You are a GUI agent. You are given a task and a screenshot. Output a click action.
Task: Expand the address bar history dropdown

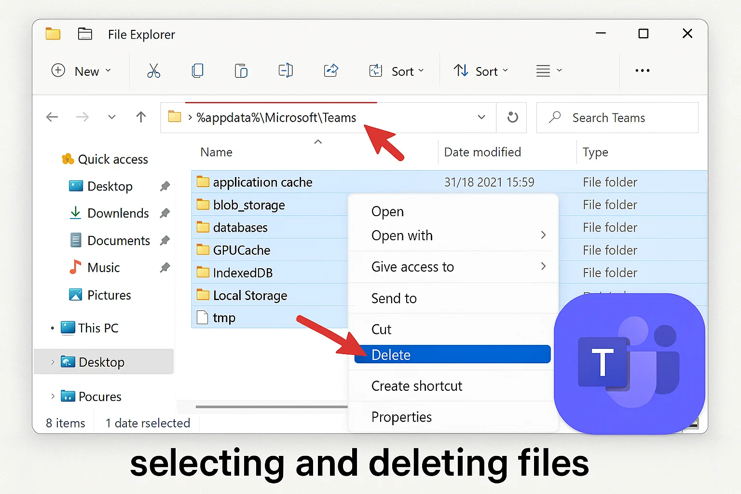481,117
